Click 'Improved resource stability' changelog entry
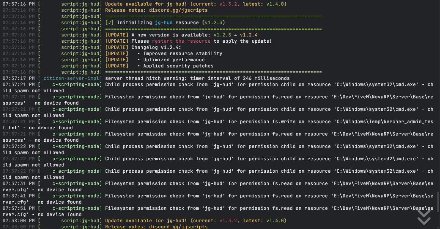440x229 pixels. click(183, 53)
